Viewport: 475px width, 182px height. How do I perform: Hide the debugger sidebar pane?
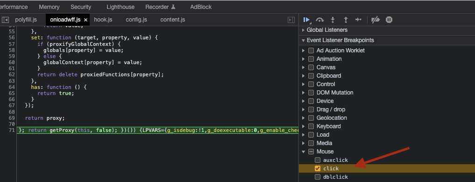point(291,20)
